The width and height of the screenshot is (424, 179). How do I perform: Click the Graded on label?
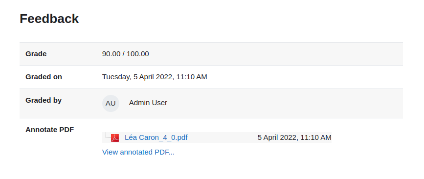44,77
